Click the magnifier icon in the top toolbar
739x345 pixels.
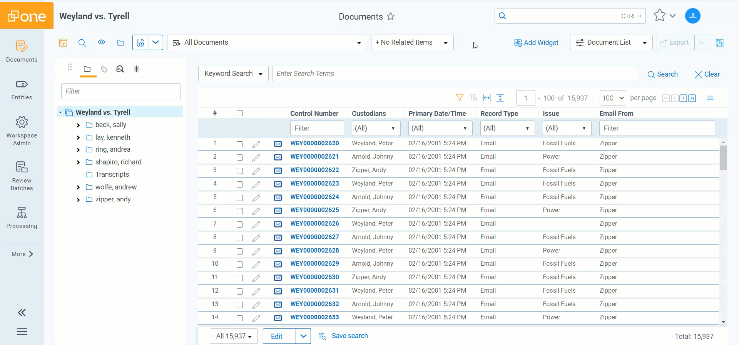coord(82,43)
